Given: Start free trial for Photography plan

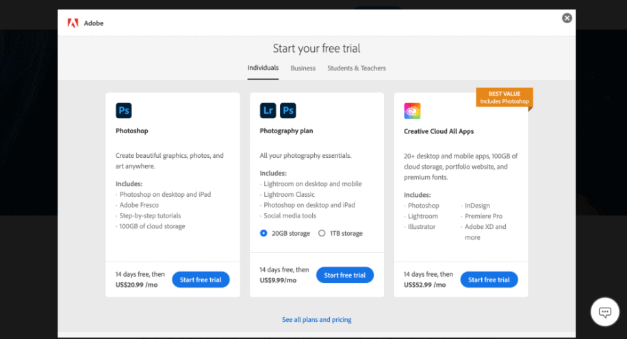Looking at the screenshot, I should [x=345, y=275].
